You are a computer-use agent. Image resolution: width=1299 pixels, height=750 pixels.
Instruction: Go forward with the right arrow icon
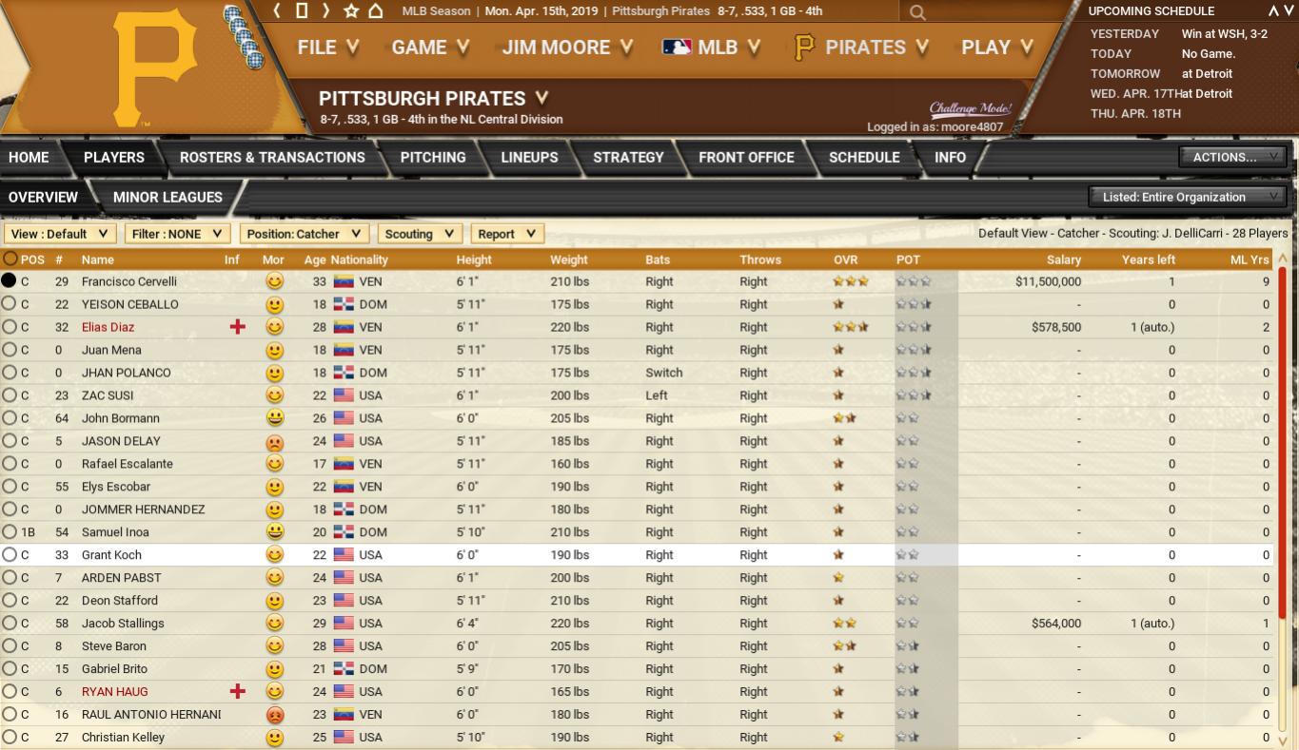(x=325, y=11)
